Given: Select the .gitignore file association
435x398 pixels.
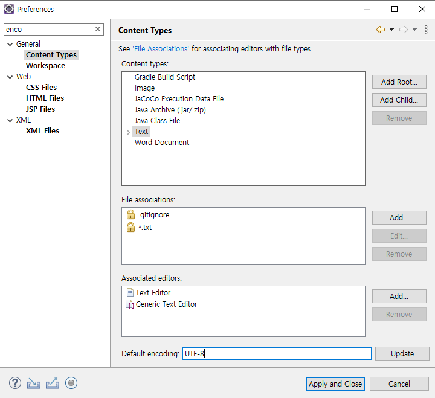Looking at the screenshot, I should pyautogui.click(x=153, y=214).
